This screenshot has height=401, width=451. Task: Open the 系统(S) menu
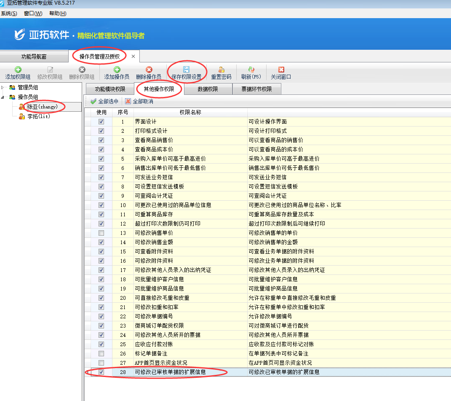coord(9,13)
